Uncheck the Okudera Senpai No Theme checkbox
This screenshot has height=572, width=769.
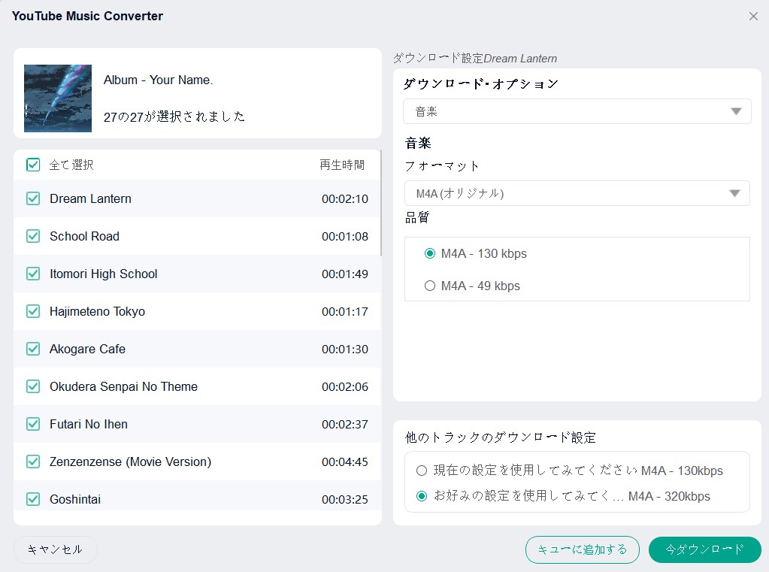pyautogui.click(x=33, y=386)
